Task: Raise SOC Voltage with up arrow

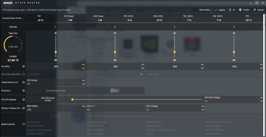Action: (x=203, y=107)
